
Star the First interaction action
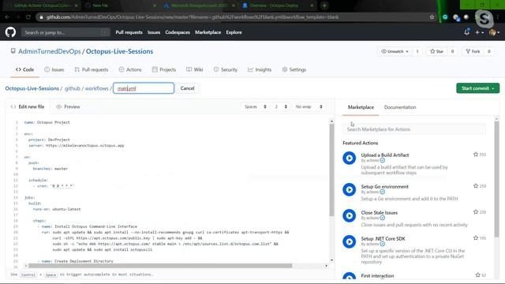point(477,275)
